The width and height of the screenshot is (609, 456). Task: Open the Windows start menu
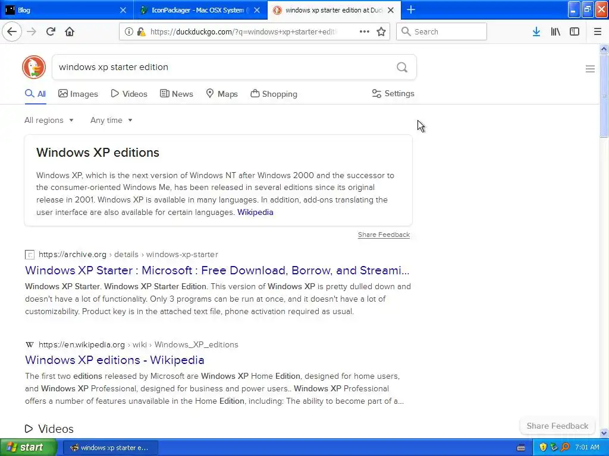[29, 447]
